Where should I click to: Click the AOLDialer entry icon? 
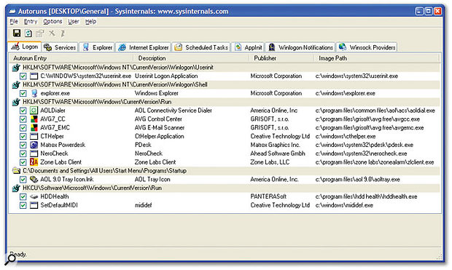pyautogui.click(x=34, y=110)
